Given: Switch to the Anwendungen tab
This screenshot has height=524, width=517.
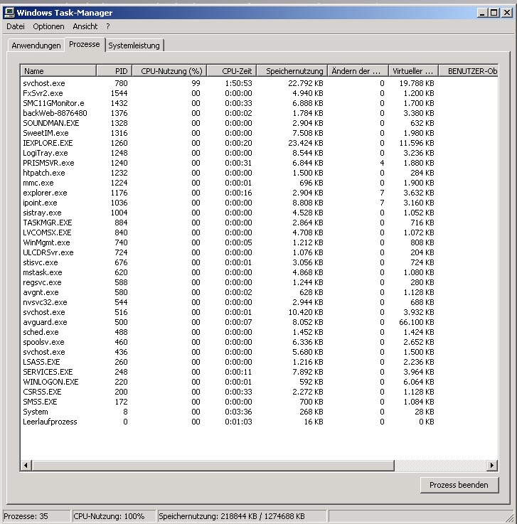Looking at the screenshot, I should click(36, 46).
